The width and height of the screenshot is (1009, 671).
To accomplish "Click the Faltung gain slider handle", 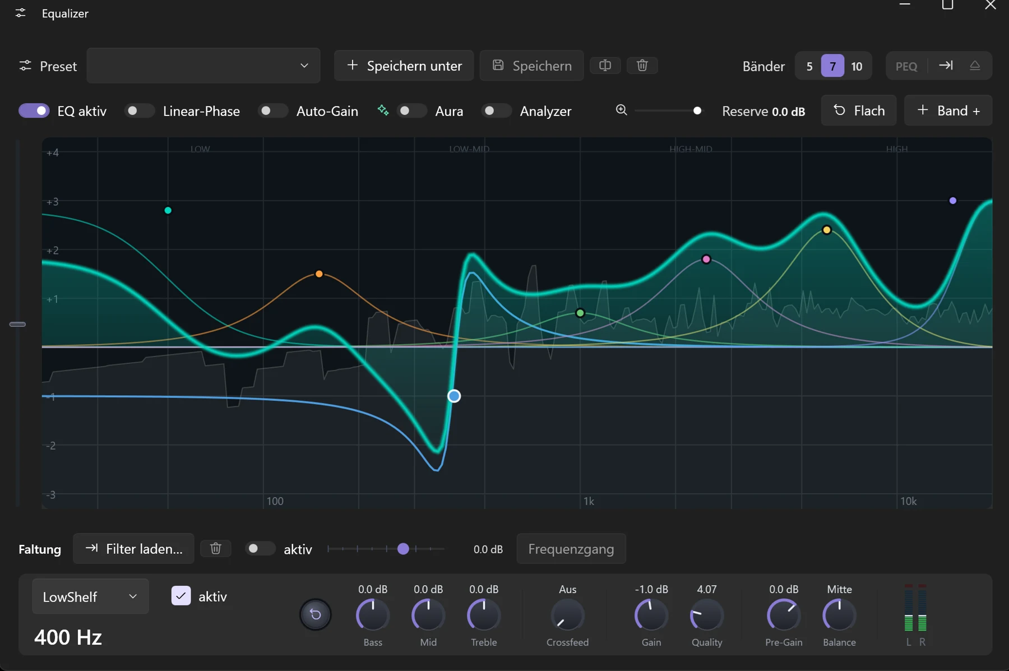I will pyautogui.click(x=403, y=549).
